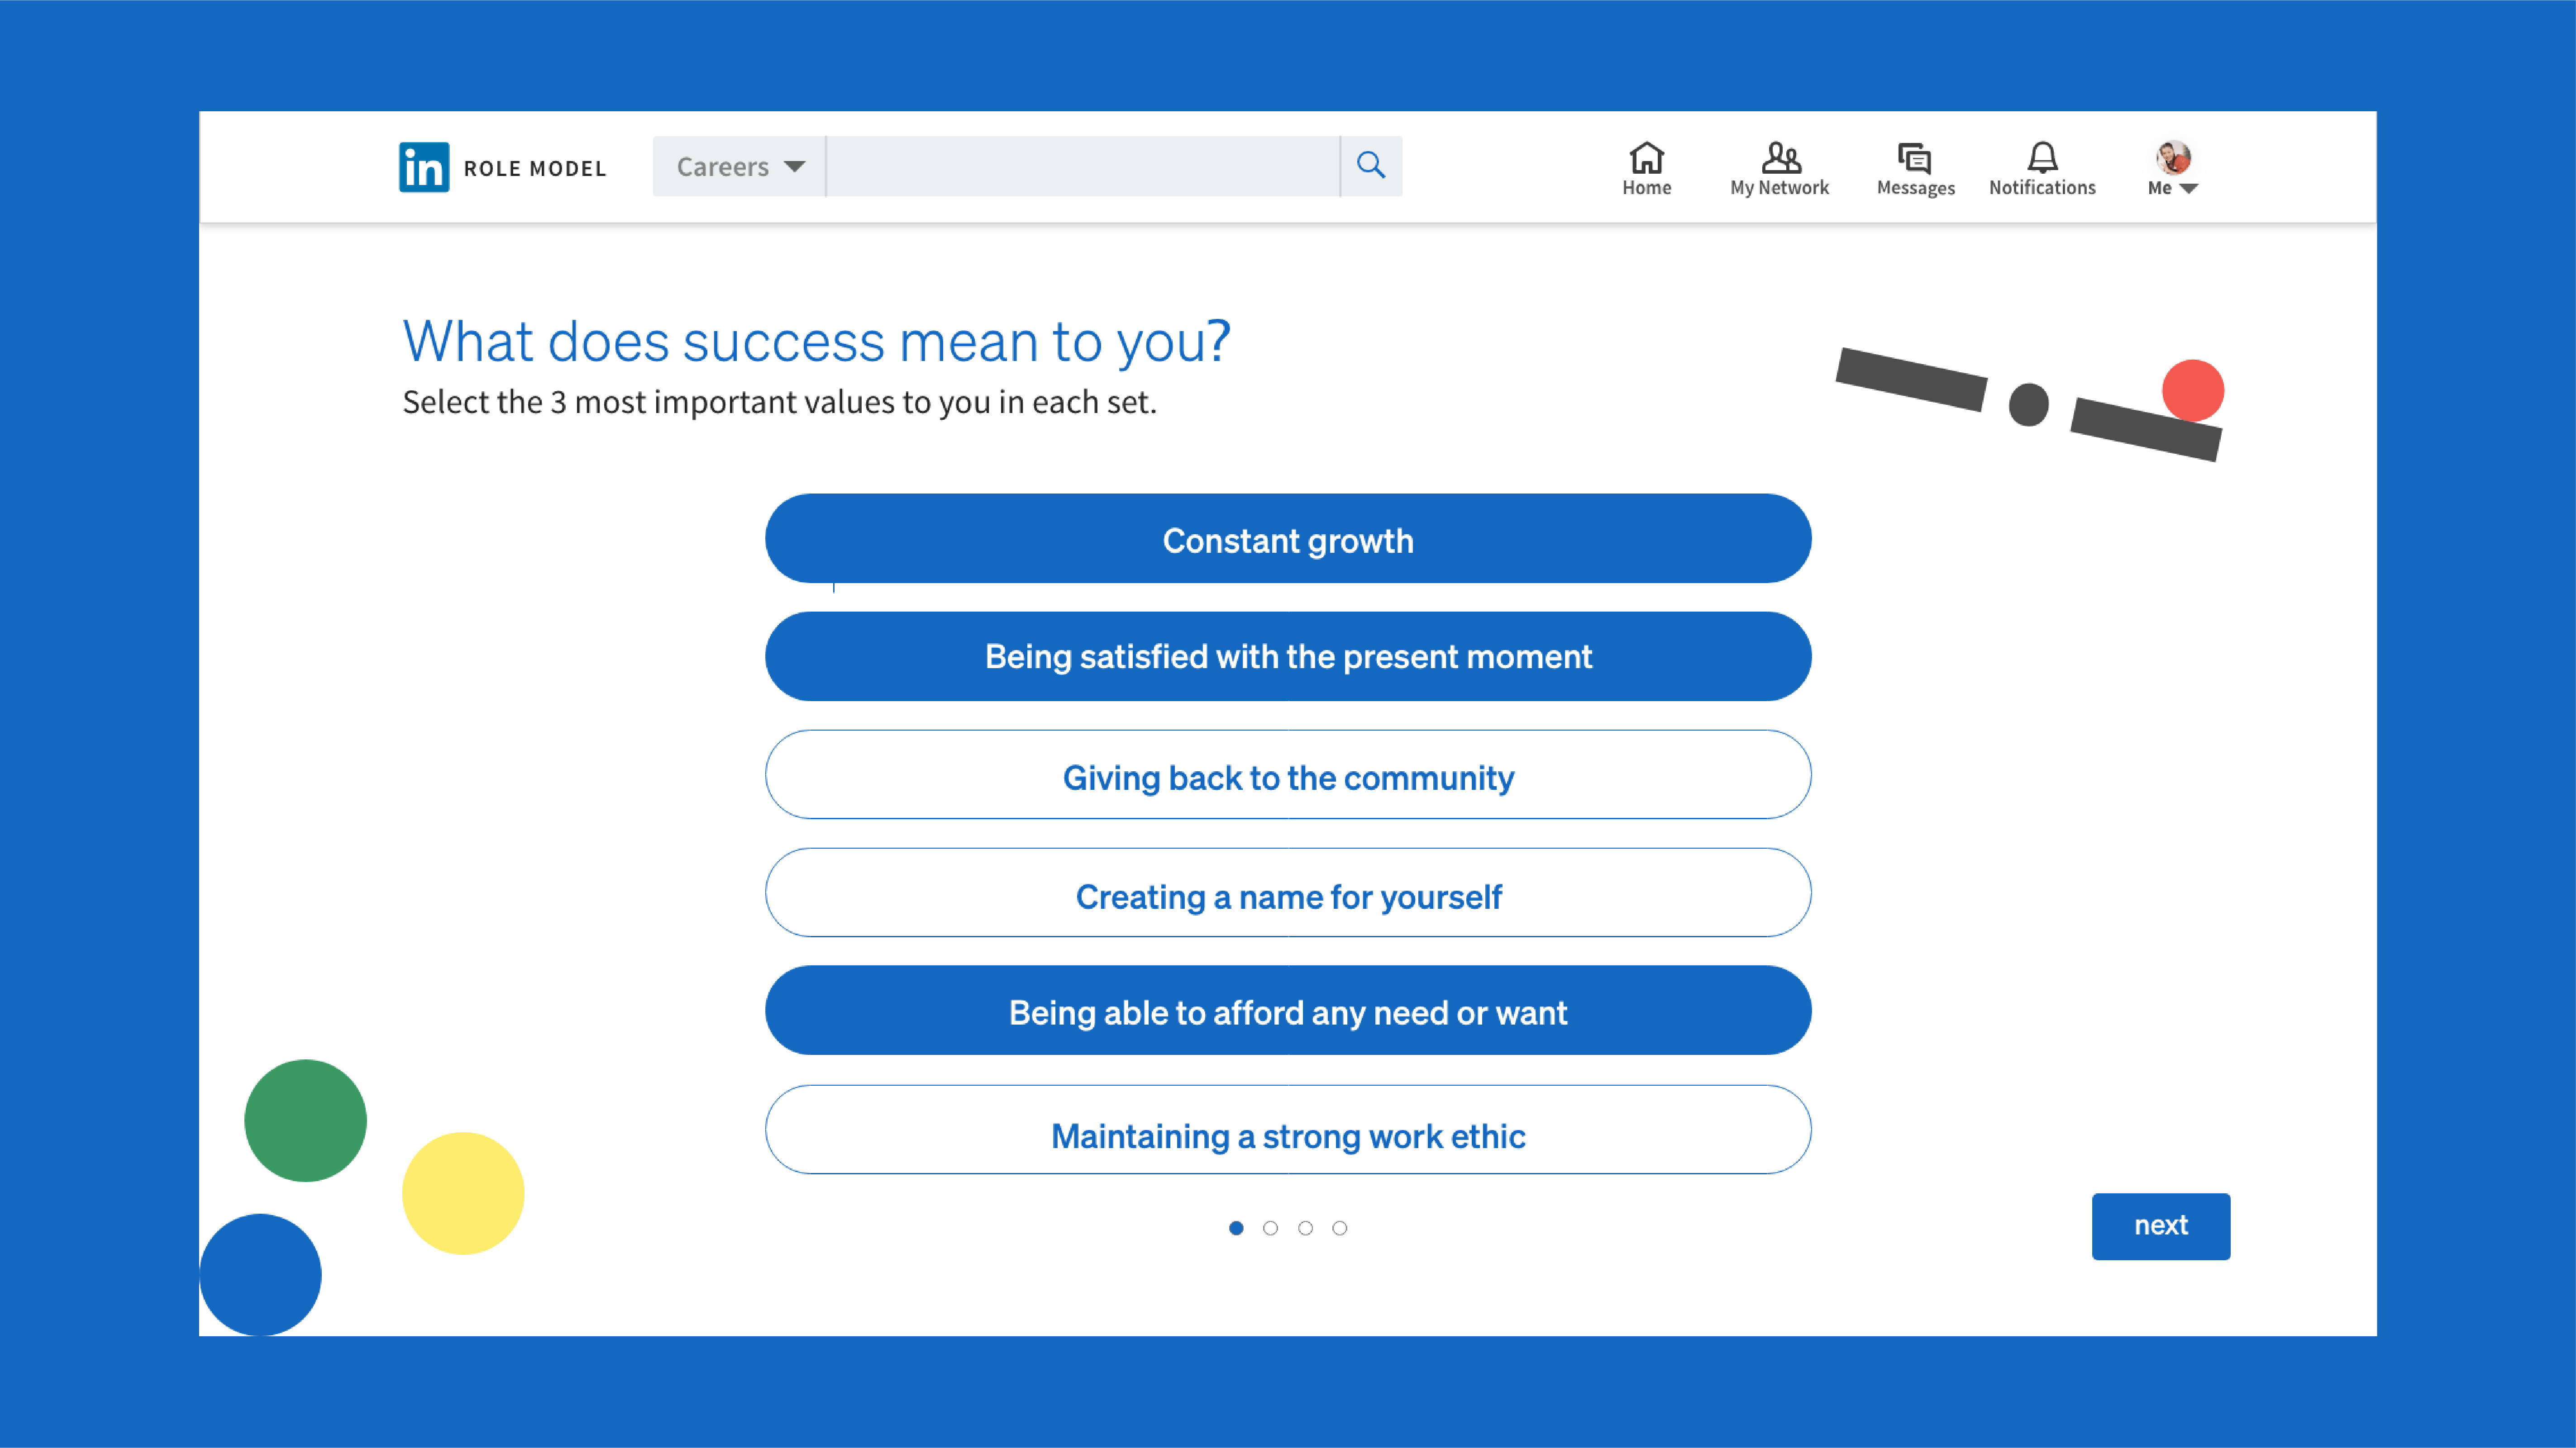Click the ROLE MODEL brand text
This screenshot has width=2576, height=1448.
[x=535, y=169]
